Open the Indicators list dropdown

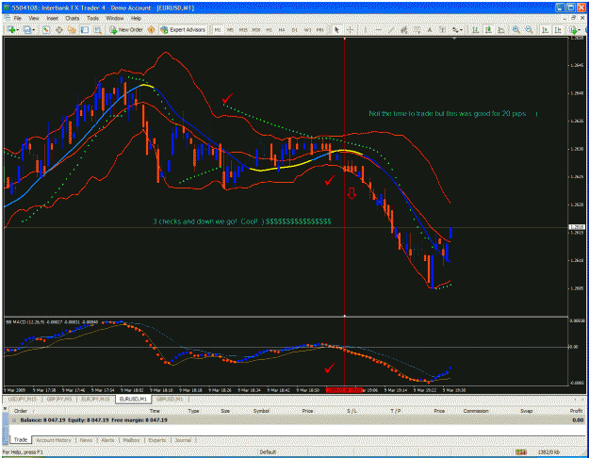tap(574, 29)
